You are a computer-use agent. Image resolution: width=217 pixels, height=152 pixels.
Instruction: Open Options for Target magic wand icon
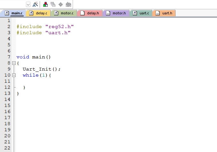(x=35, y=4)
